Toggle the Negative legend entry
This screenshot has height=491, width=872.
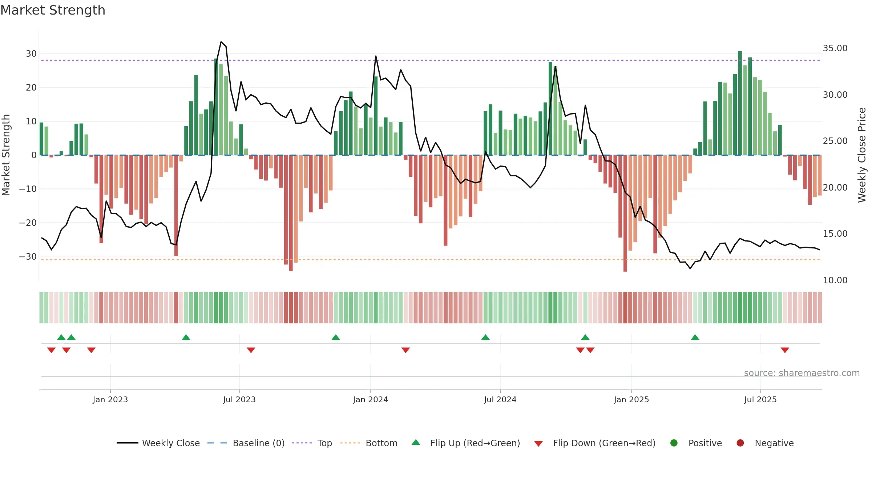(x=765, y=443)
